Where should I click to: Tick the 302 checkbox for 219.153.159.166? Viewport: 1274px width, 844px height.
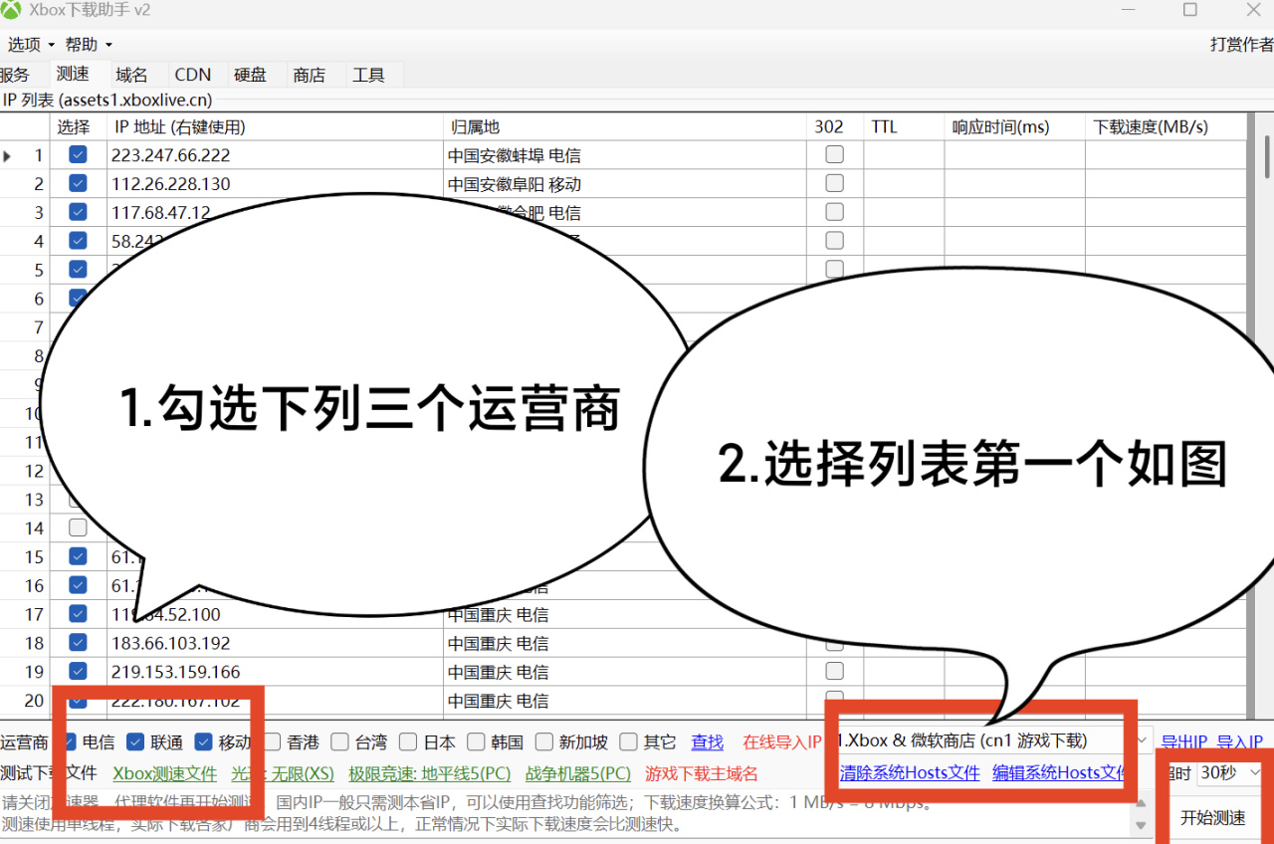pyautogui.click(x=834, y=671)
